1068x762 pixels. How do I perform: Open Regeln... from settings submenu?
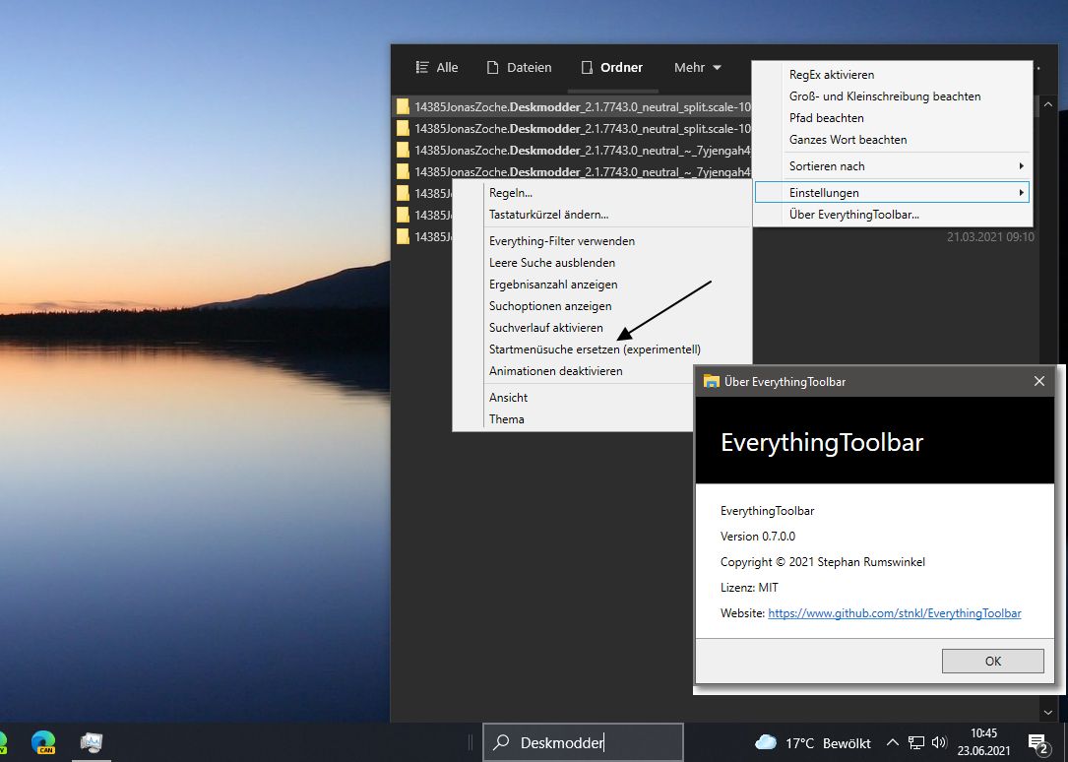point(602,193)
